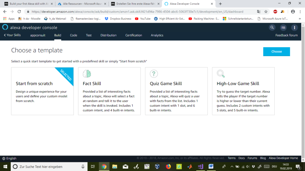Open the Chrome profile account icon
The image size is (305, 171).
click(293, 12)
